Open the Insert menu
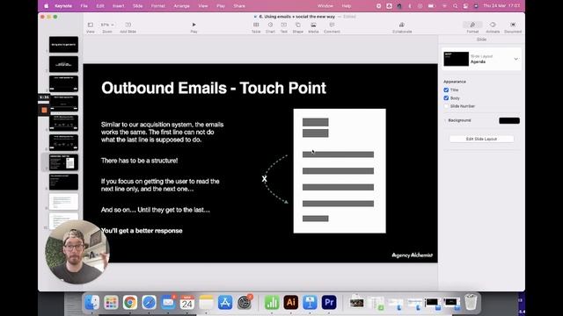 pyautogui.click(x=119, y=6)
